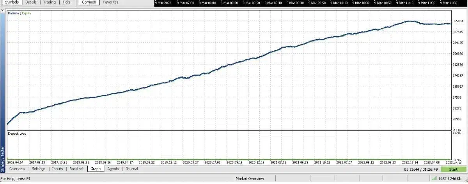Open the Details tab
Viewport: 468px width, 184px height.
click(x=31, y=2)
